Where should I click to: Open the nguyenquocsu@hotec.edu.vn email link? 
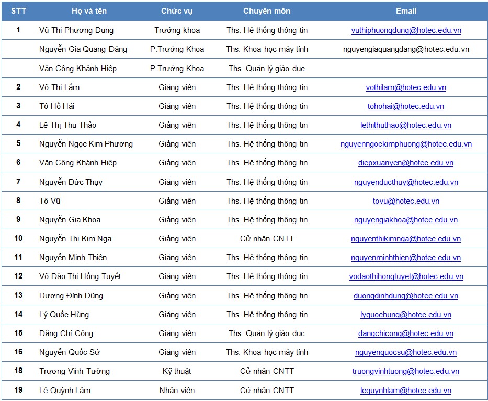click(x=406, y=352)
